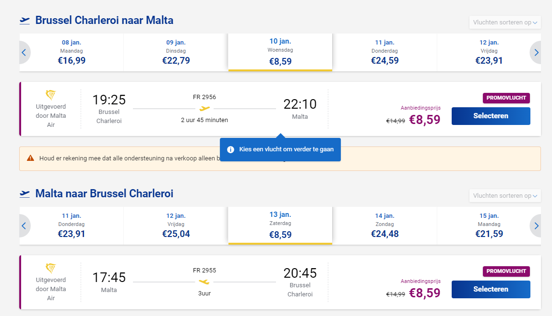Select outbound date 08 jan. Maandag

click(72, 52)
